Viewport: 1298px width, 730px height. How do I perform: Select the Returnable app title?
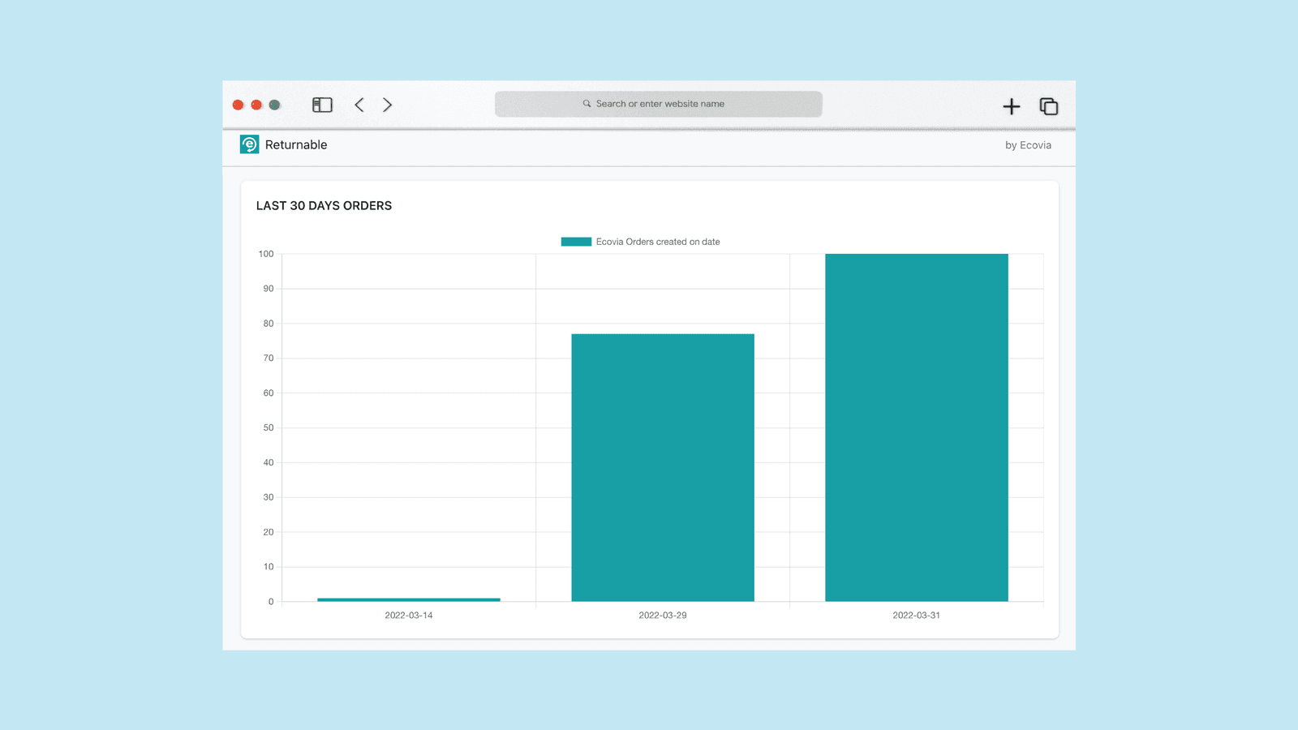(296, 144)
